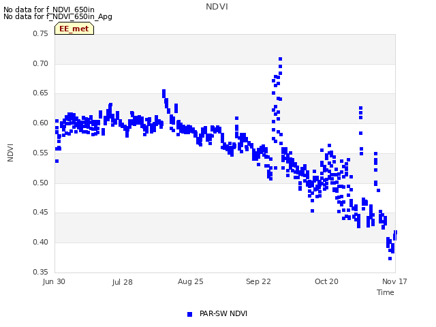This screenshot has width=436, height=327.
Task: Click the Jun 30 x-axis tick label
Action: tap(54, 281)
